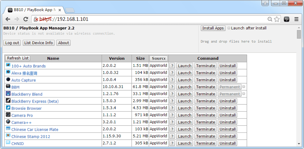Open the Chrome menu hamburger icon
Screen dimensions: 304x149
pyautogui.click(x=296, y=19)
